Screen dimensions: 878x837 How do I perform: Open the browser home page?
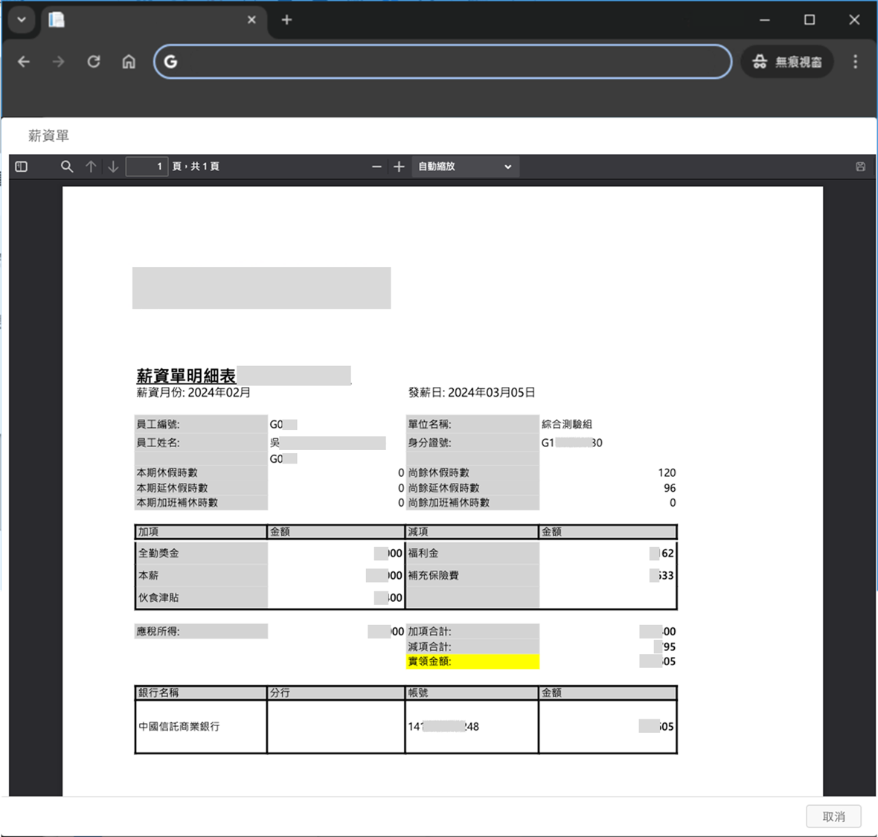coord(129,62)
